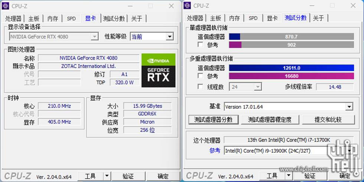Image resolution: width=364 pixels, height=182 pixels.
Task: Expand the display device dropdown NVIDIA GeForce RTX 4080
Action: click(53, 36)
